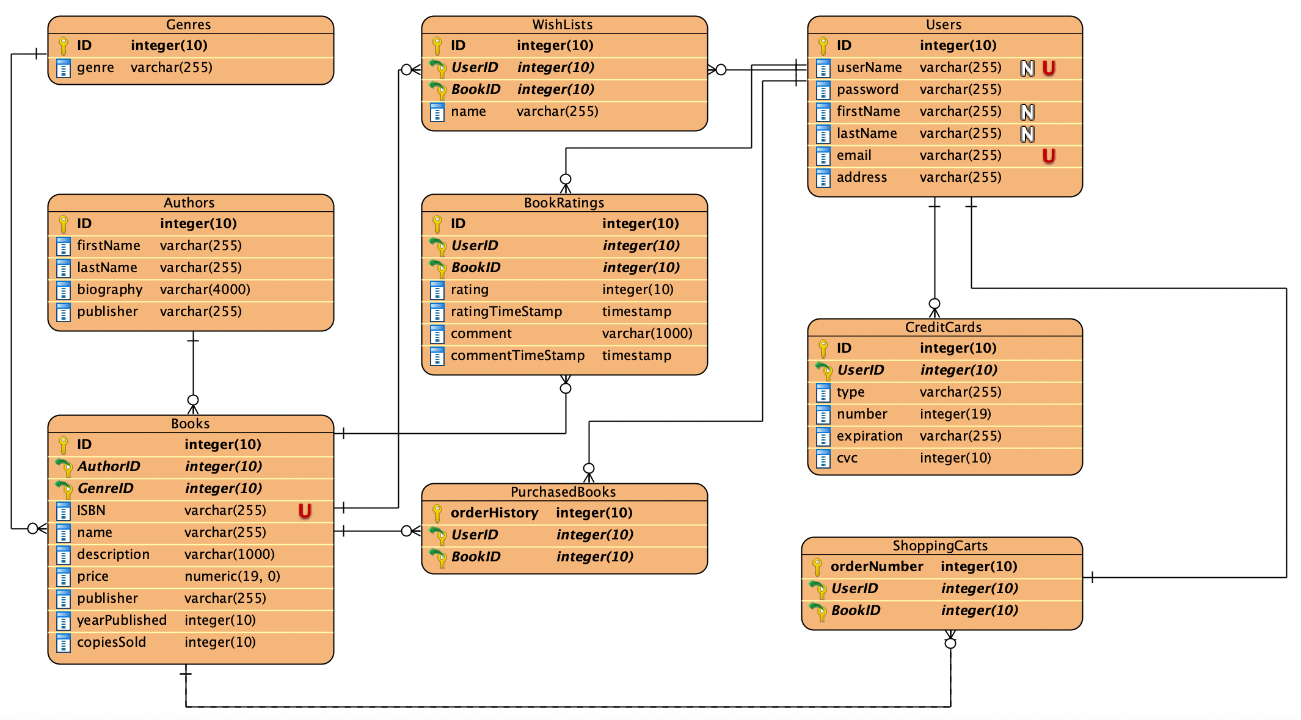Click the column icon beside rating in BookRatings
Image resolution: width=1301 pixels, height=720 pixels.
click(437, 290)
